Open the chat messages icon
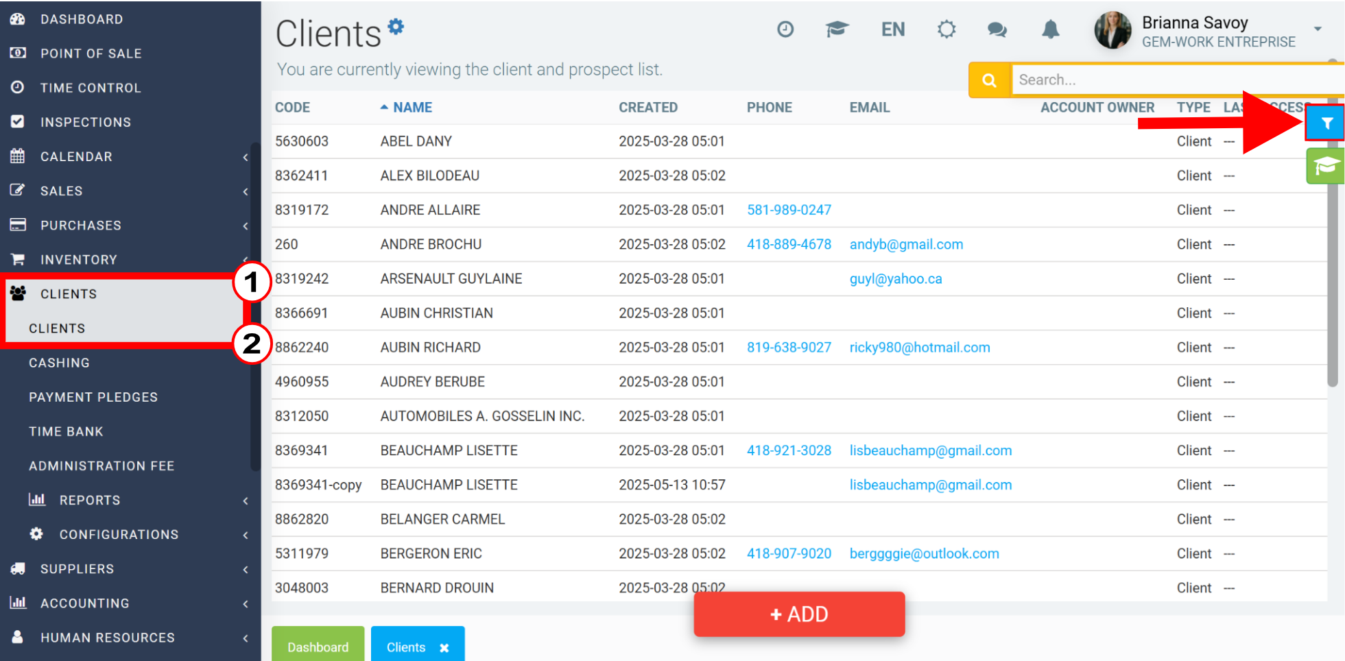 [x=997, y=29]
